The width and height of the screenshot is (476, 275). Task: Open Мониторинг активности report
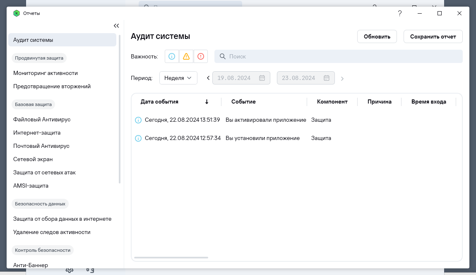click(x=46, y=73)
